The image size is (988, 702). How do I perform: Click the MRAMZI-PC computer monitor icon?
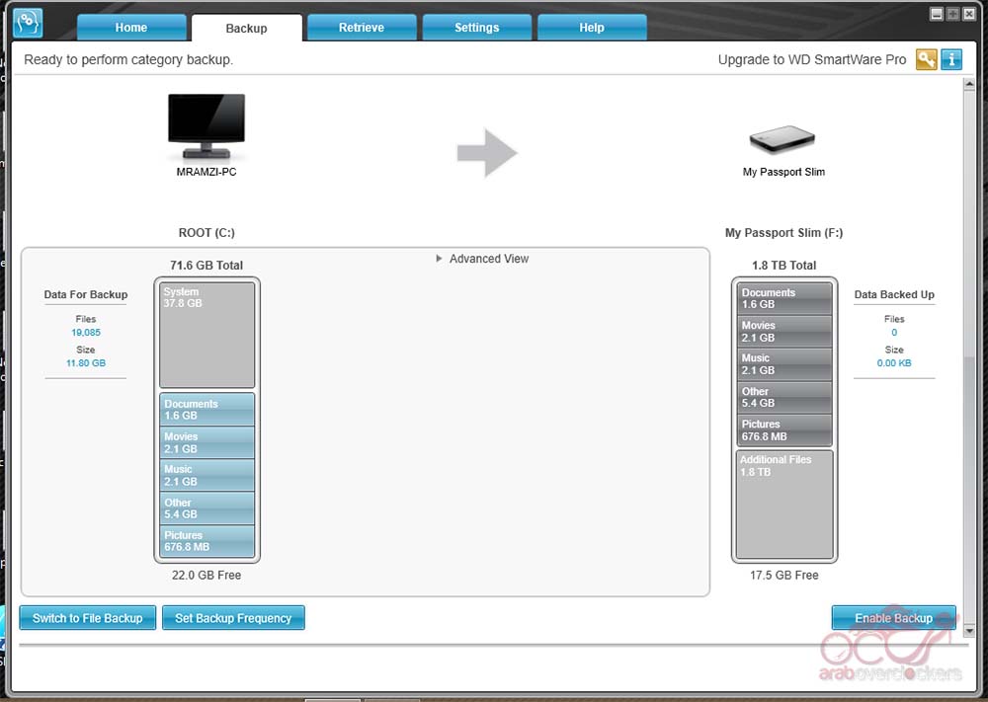206,125
